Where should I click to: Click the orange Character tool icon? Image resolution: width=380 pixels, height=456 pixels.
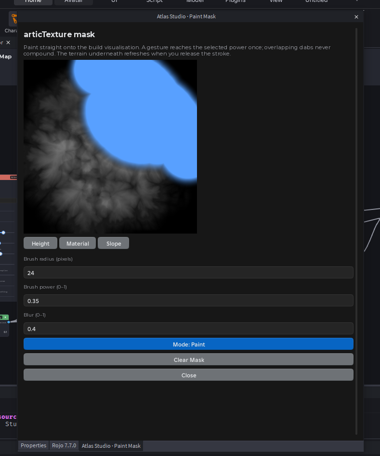pos(14,19)
